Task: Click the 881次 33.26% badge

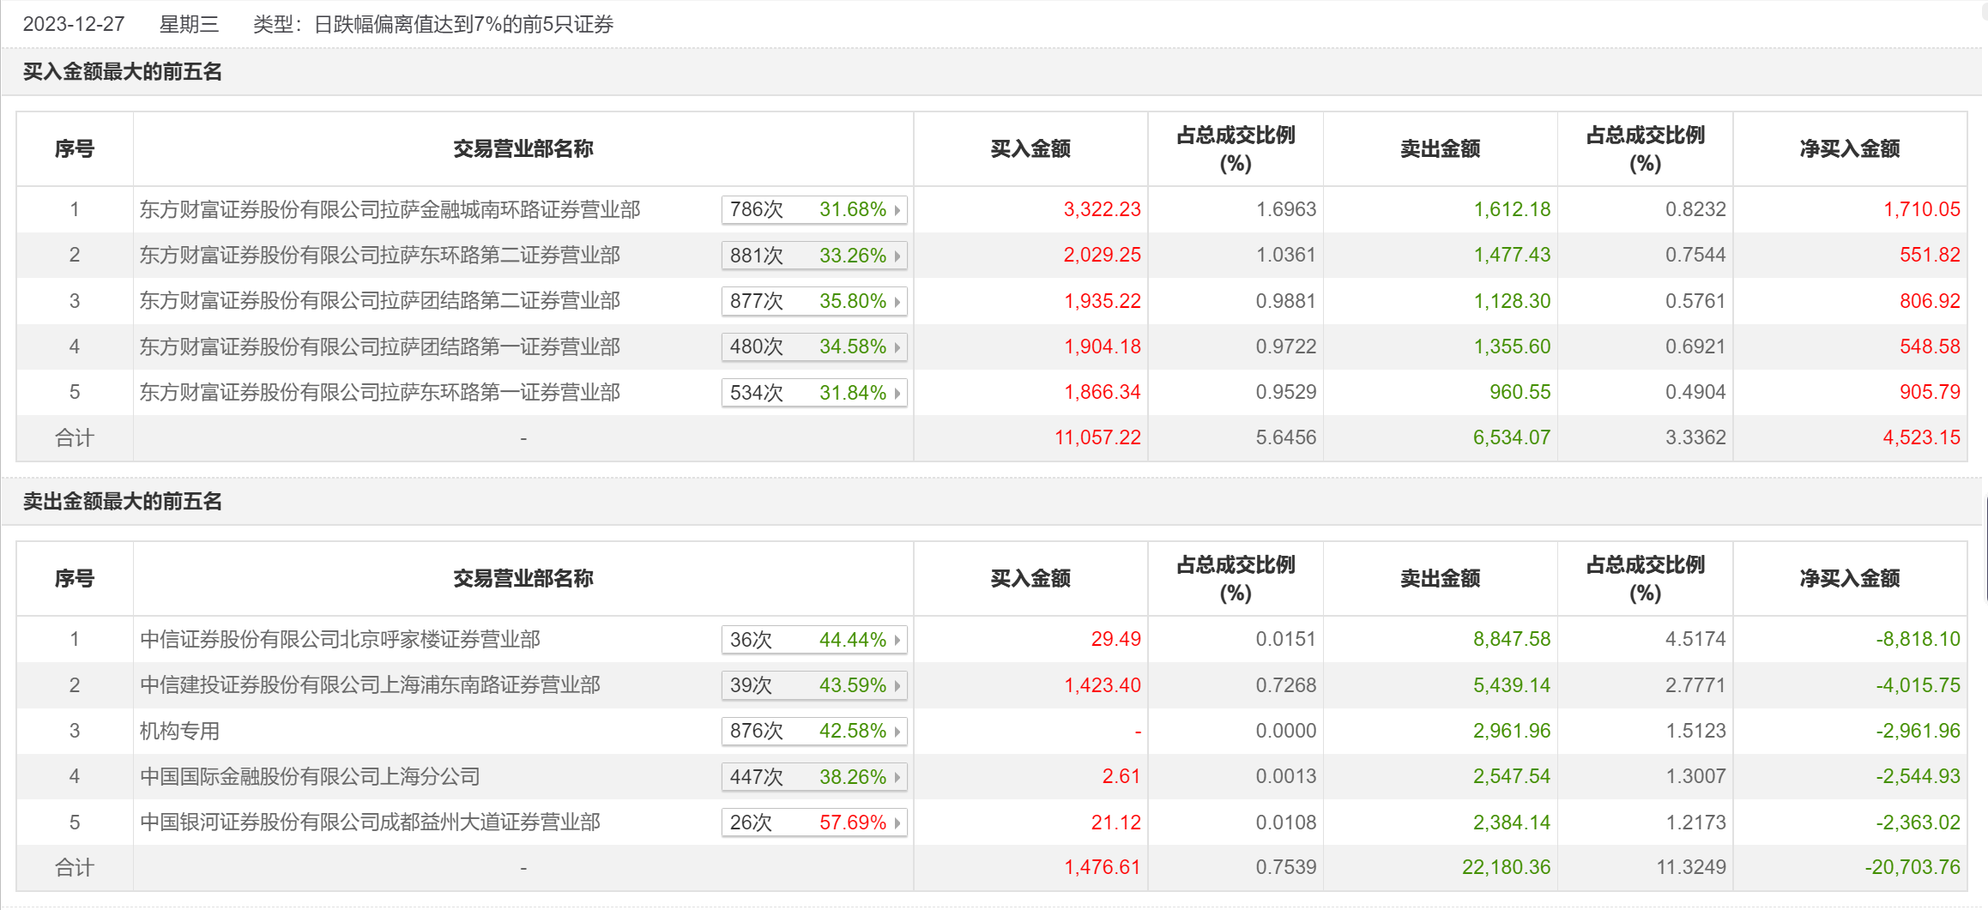Action: pos(813,256)
